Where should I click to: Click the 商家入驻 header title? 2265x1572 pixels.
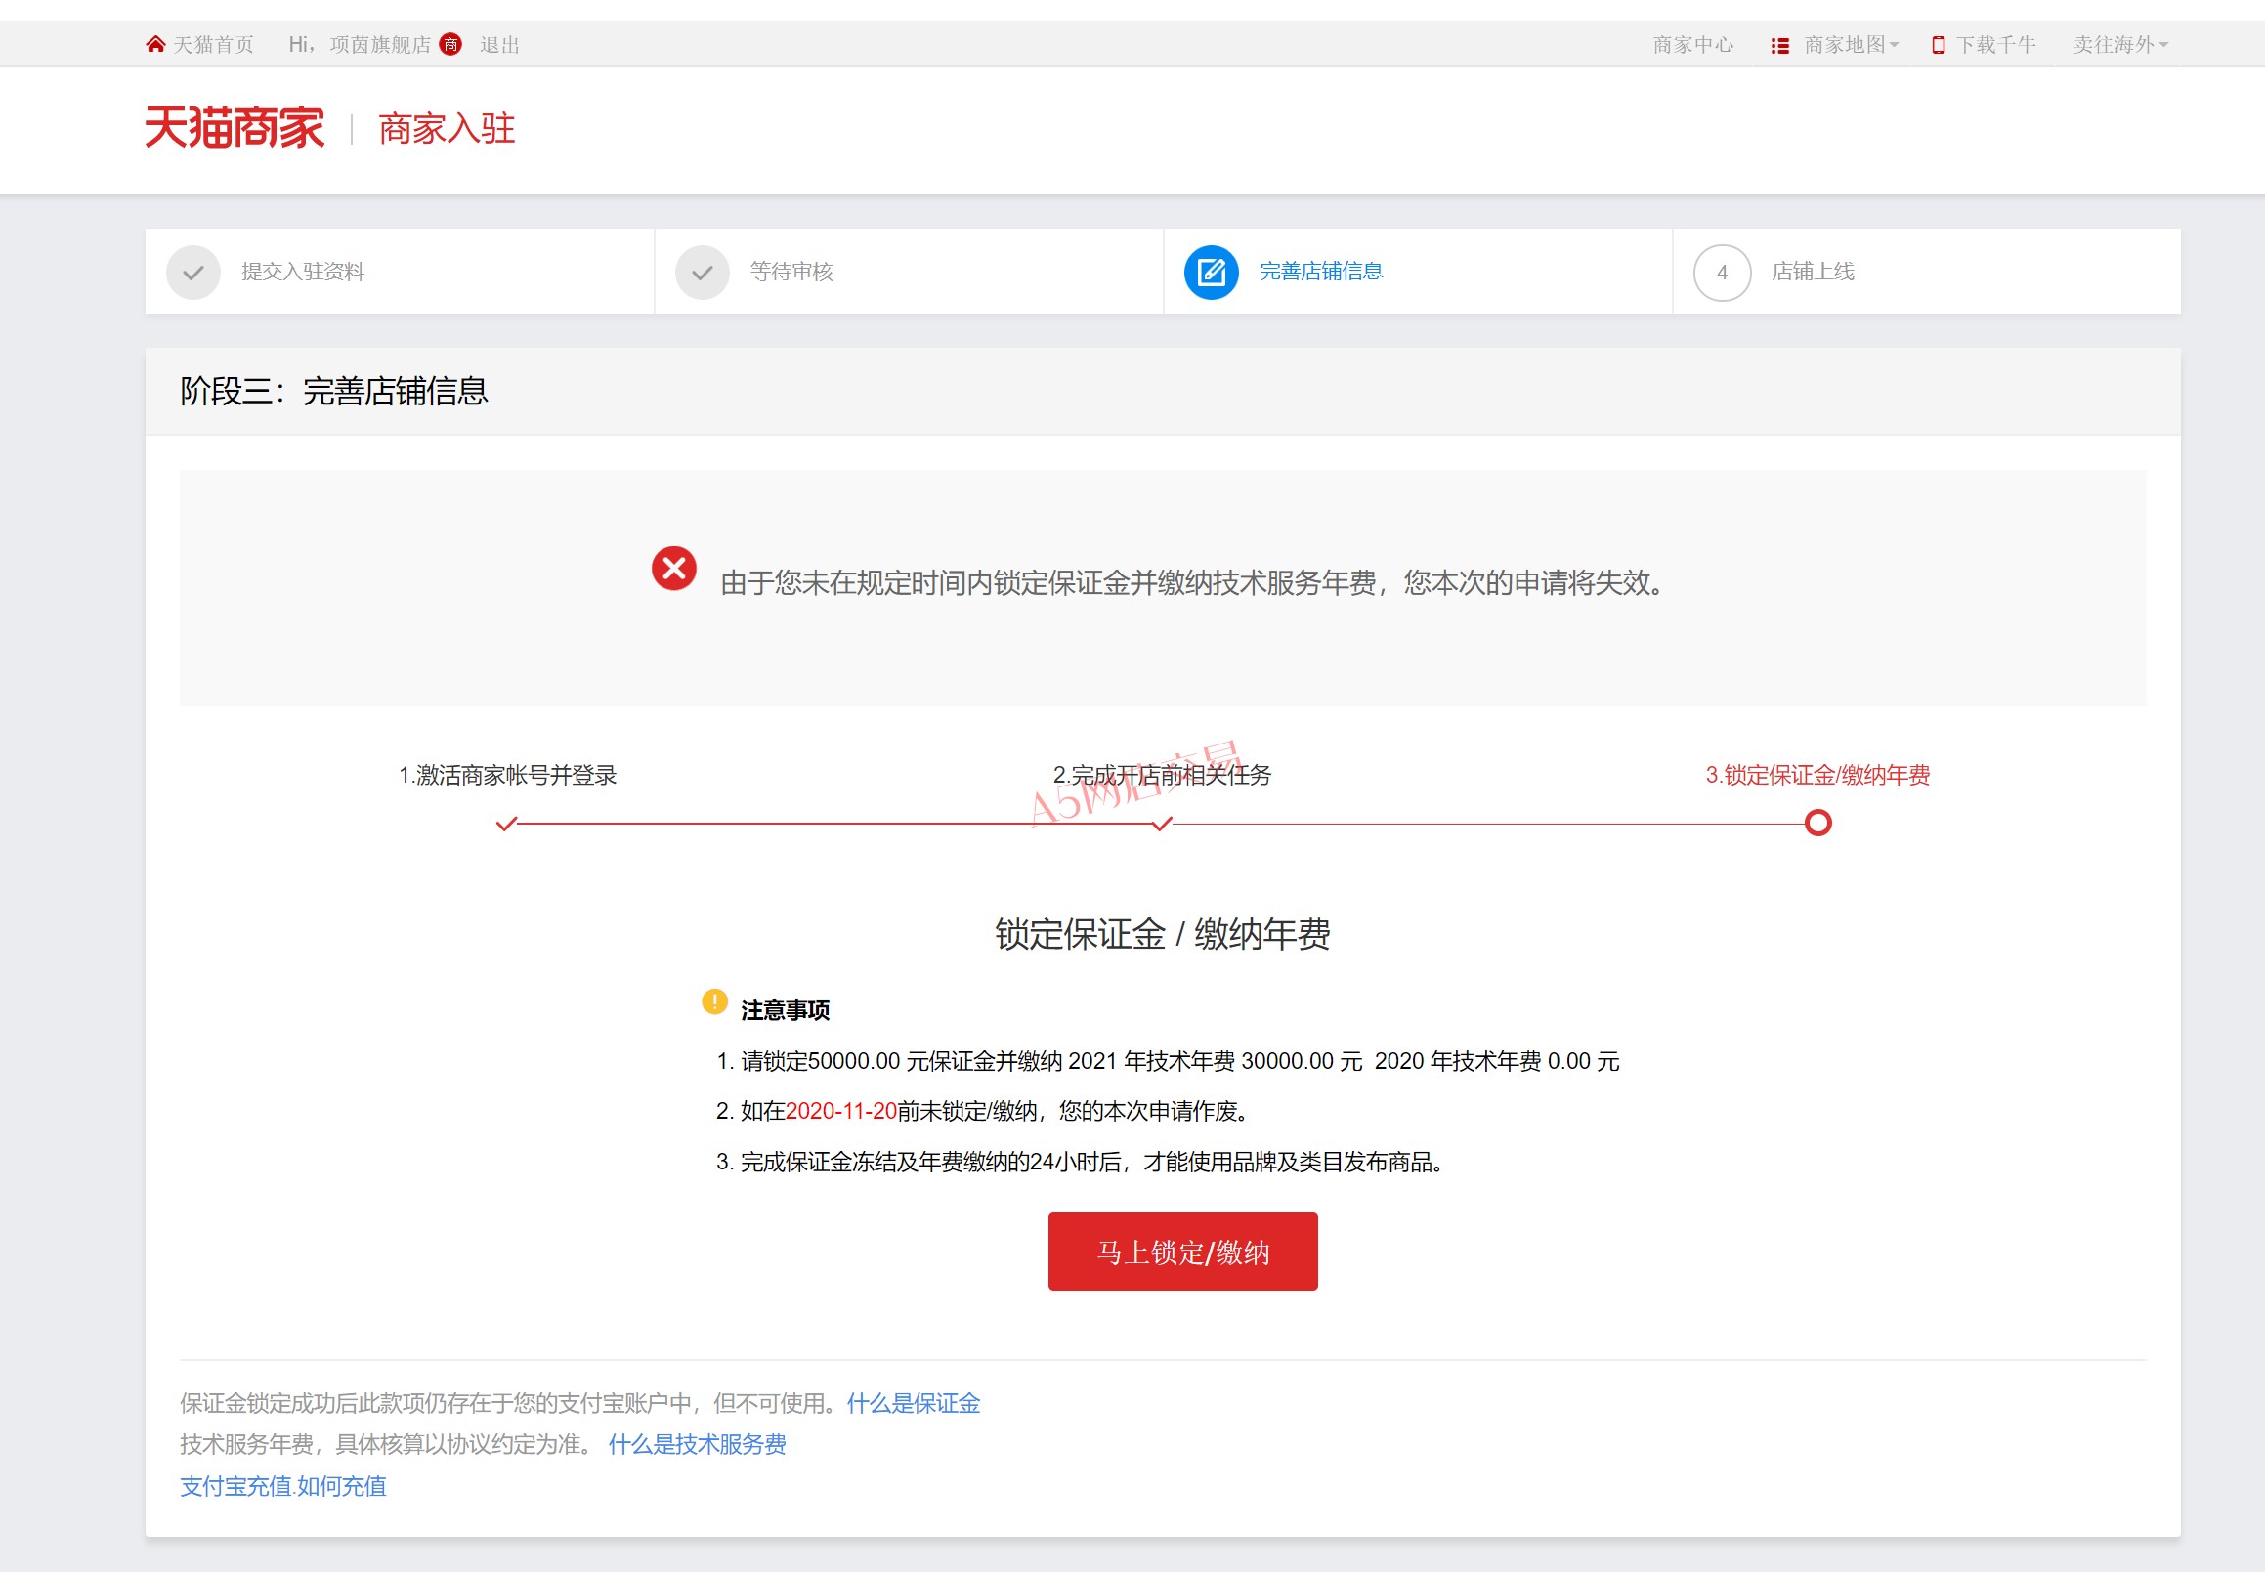coord(448,129)
